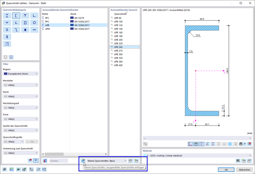The width and height of the screenshot is (255, 174).
Task: Select the PFC EN 10365:2017 series row
Action: pos(74,21)
